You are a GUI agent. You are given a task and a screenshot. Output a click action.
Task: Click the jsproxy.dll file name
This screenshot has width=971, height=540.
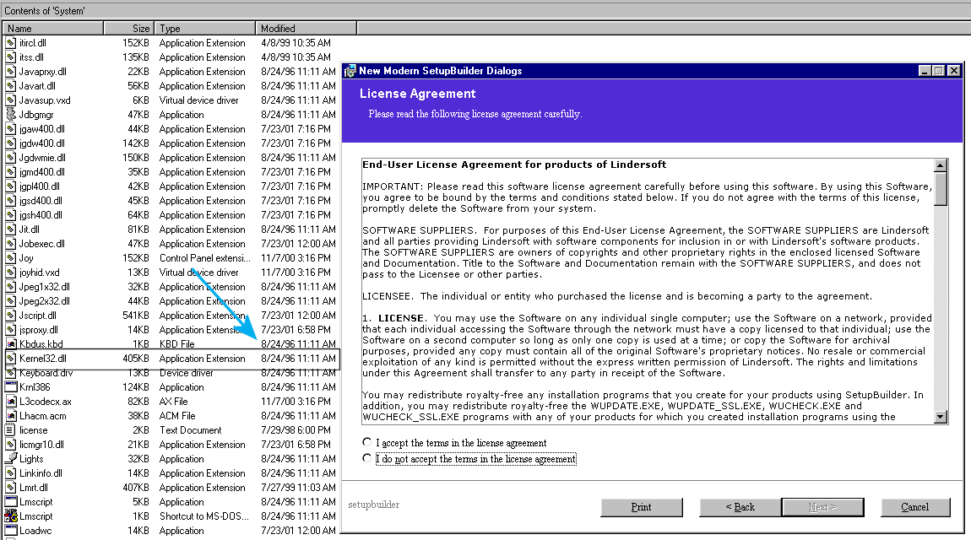[38, 330]
